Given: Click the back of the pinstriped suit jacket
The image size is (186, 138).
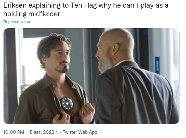Looking at the screenshot, I should [x=136, y=95].
